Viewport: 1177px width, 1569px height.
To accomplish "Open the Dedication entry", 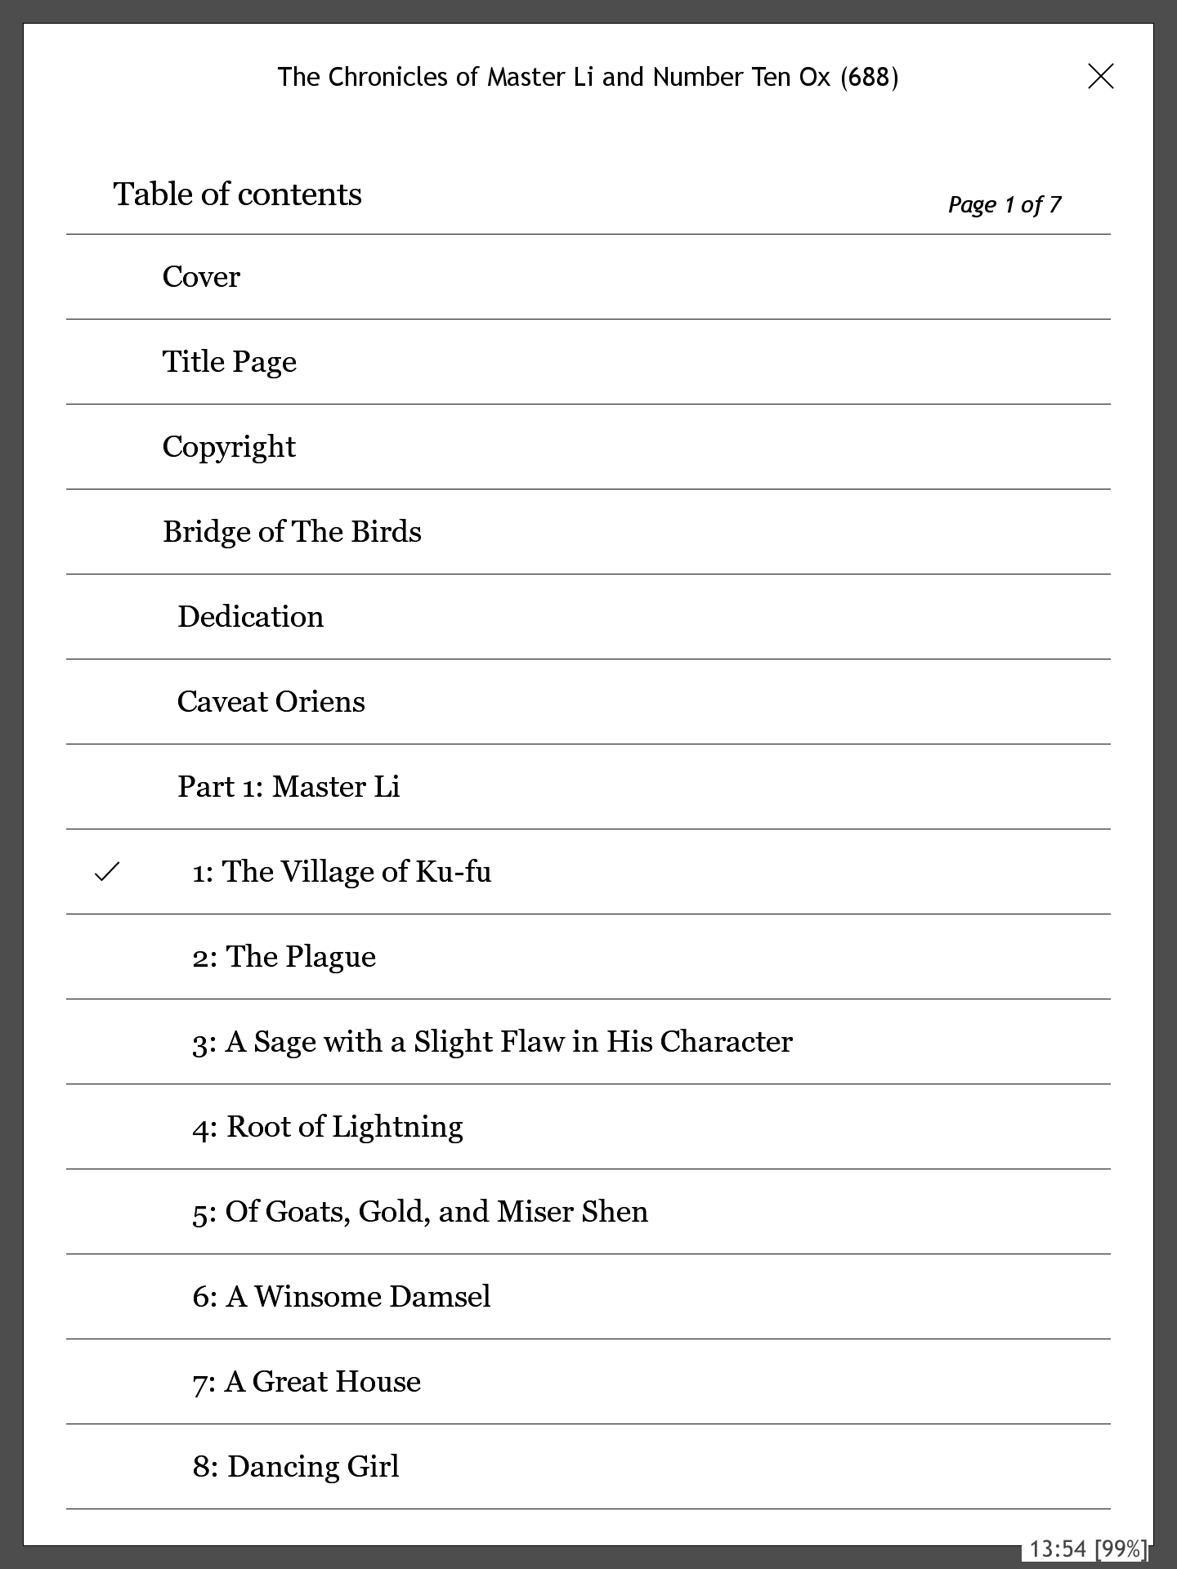I will click(250, 617).
